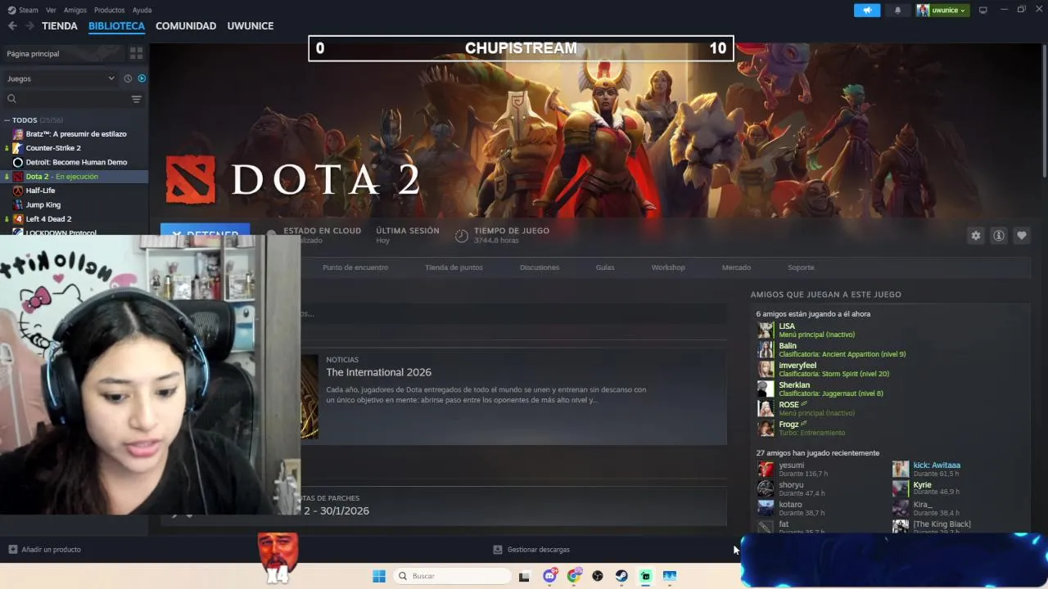Viewport: 1048px width, 589px height.
Task: Open the UWUNICE profile section
Action: [x=251, y=26]
